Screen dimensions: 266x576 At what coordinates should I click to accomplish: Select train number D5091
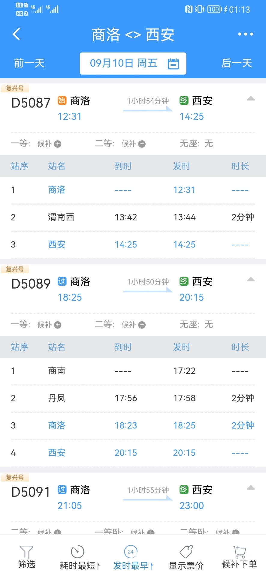(31, 492)
